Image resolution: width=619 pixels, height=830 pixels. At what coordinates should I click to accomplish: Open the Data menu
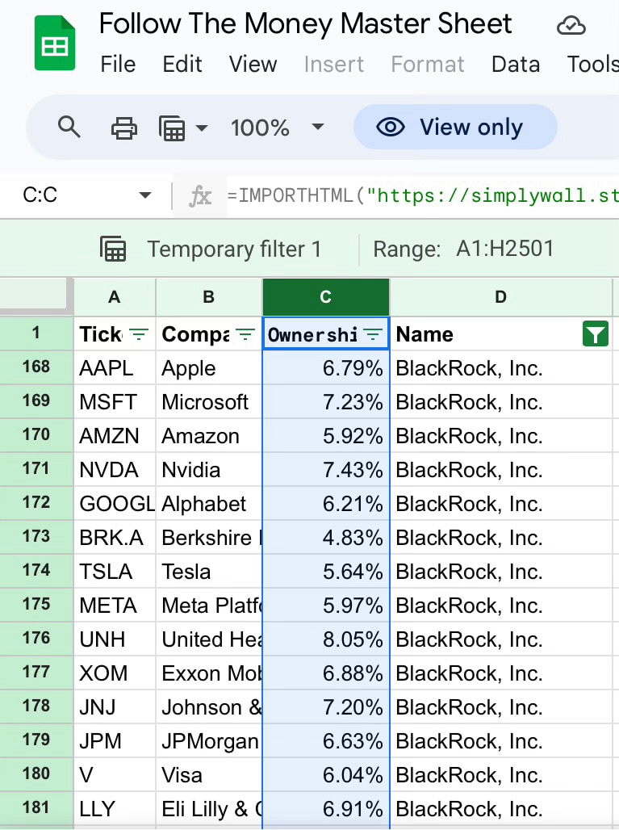click(515, 64)
